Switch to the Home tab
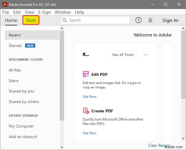Screen dimensions: 186x150 tap(11, 20)
